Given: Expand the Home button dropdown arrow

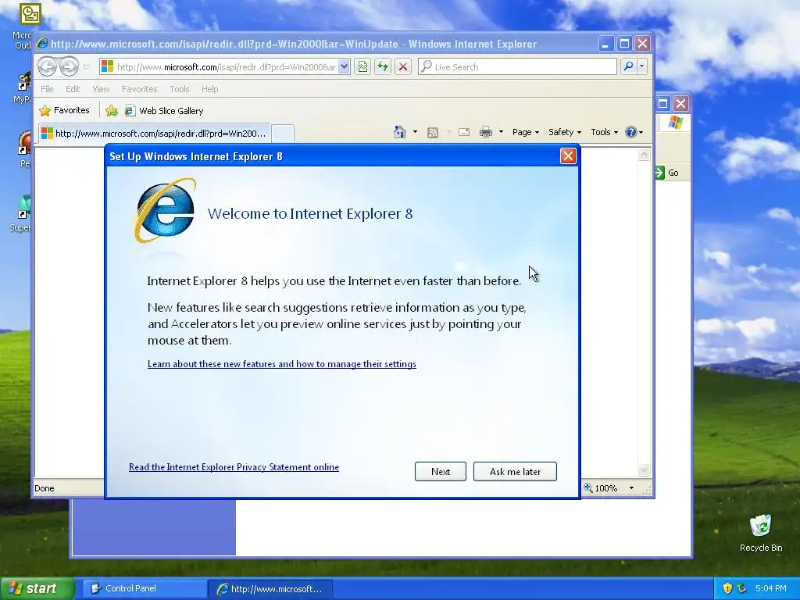Looking at the screenshot, I should 415,132.
